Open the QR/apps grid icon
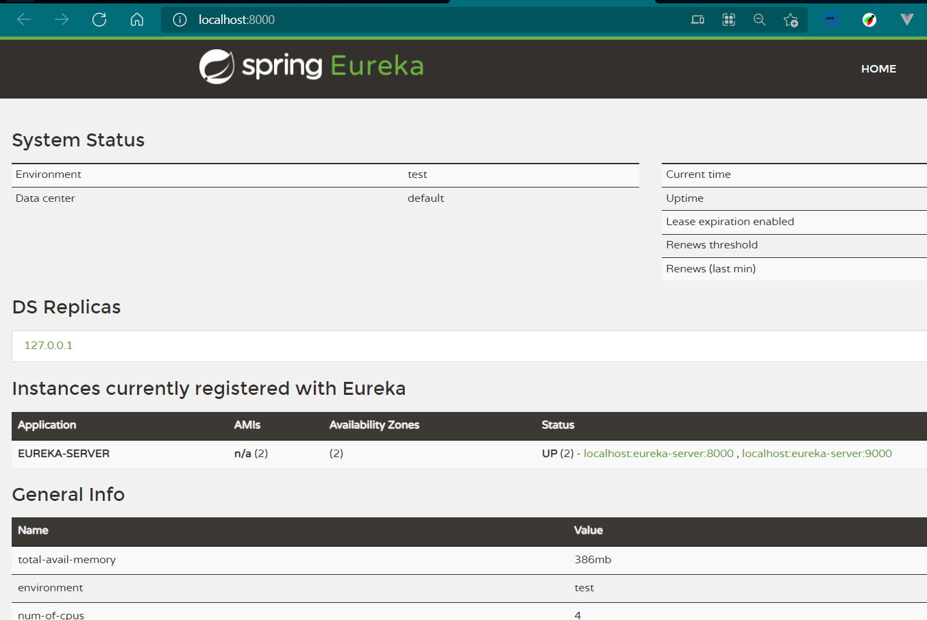Image resolution: width=927 pixels, height=620 pixels. pos(729,20)
